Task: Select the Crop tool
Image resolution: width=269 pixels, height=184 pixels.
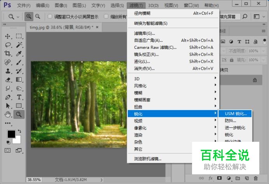Action: tap(7, 53)
